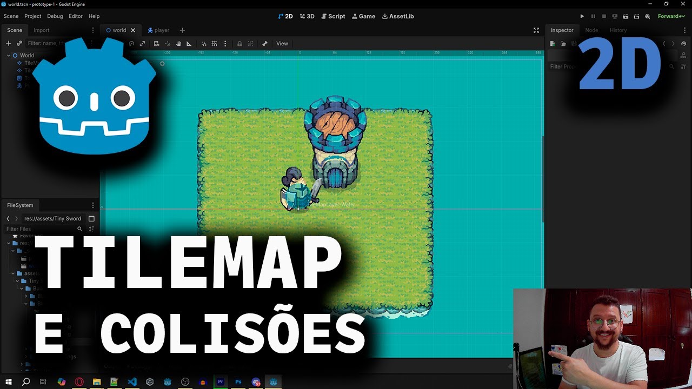Open the skeleton options icon

[265, 44]
